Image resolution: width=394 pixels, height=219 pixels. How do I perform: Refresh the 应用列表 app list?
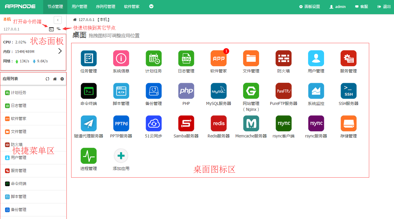[x=47, y=79]
